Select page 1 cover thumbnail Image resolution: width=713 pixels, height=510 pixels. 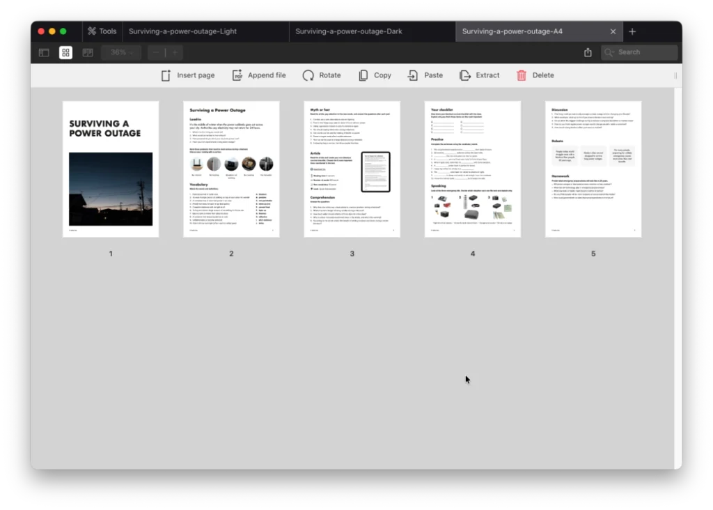(x=111, y=169)
